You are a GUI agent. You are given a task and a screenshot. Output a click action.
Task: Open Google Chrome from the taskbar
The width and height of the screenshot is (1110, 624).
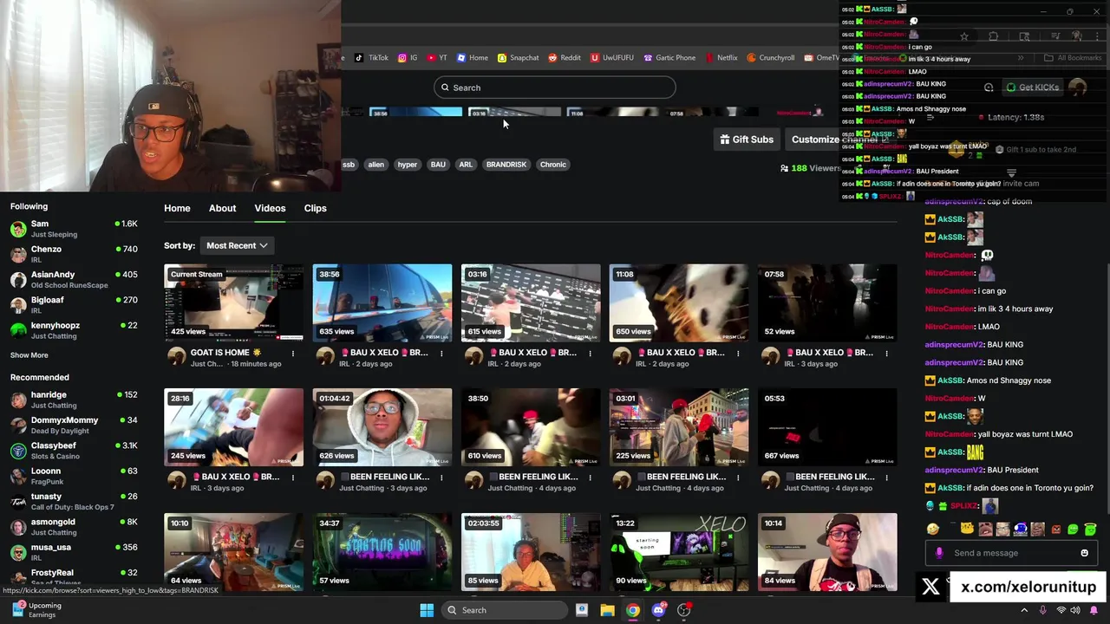(x=633, y=610)
